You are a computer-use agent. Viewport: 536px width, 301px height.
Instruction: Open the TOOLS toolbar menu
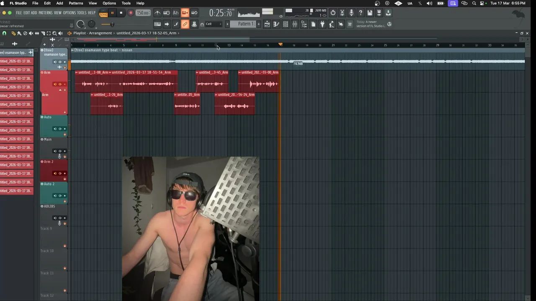(x=82, y=13)
